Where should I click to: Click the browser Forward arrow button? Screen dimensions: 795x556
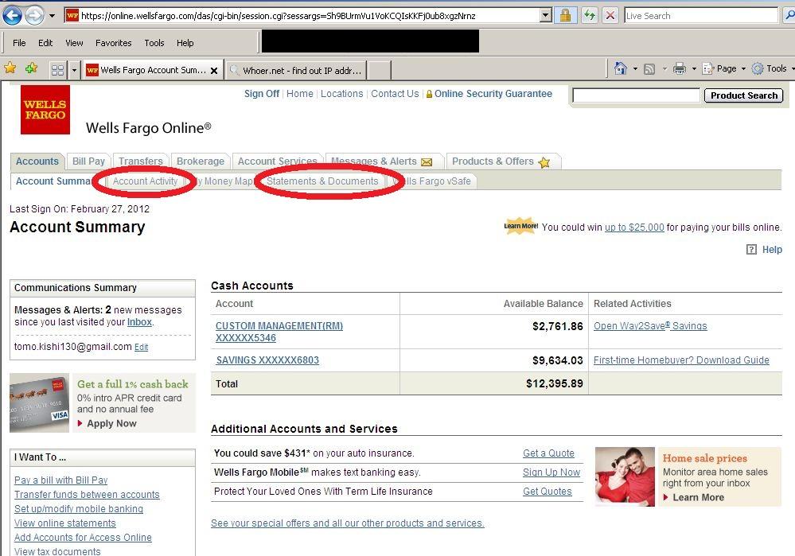[34, 16]
